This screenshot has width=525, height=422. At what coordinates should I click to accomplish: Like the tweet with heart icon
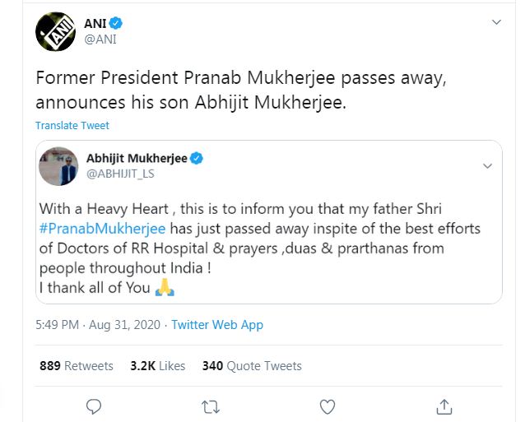click(328, 406)
